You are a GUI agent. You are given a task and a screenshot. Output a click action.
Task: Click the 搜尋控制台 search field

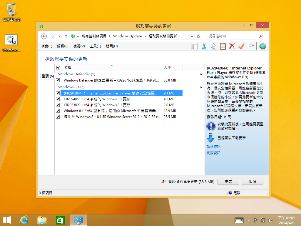pyautogui.click(x=232, y=36)
